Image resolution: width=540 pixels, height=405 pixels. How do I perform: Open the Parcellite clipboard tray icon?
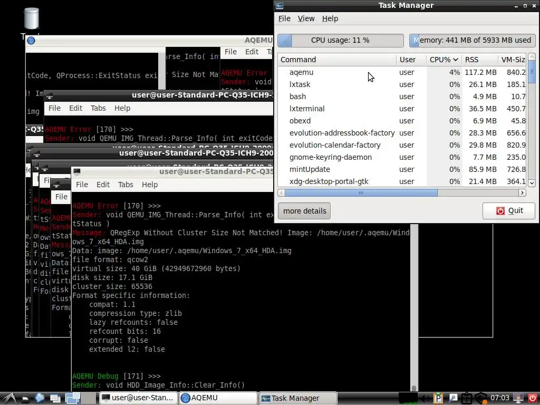tap(438, 398)
